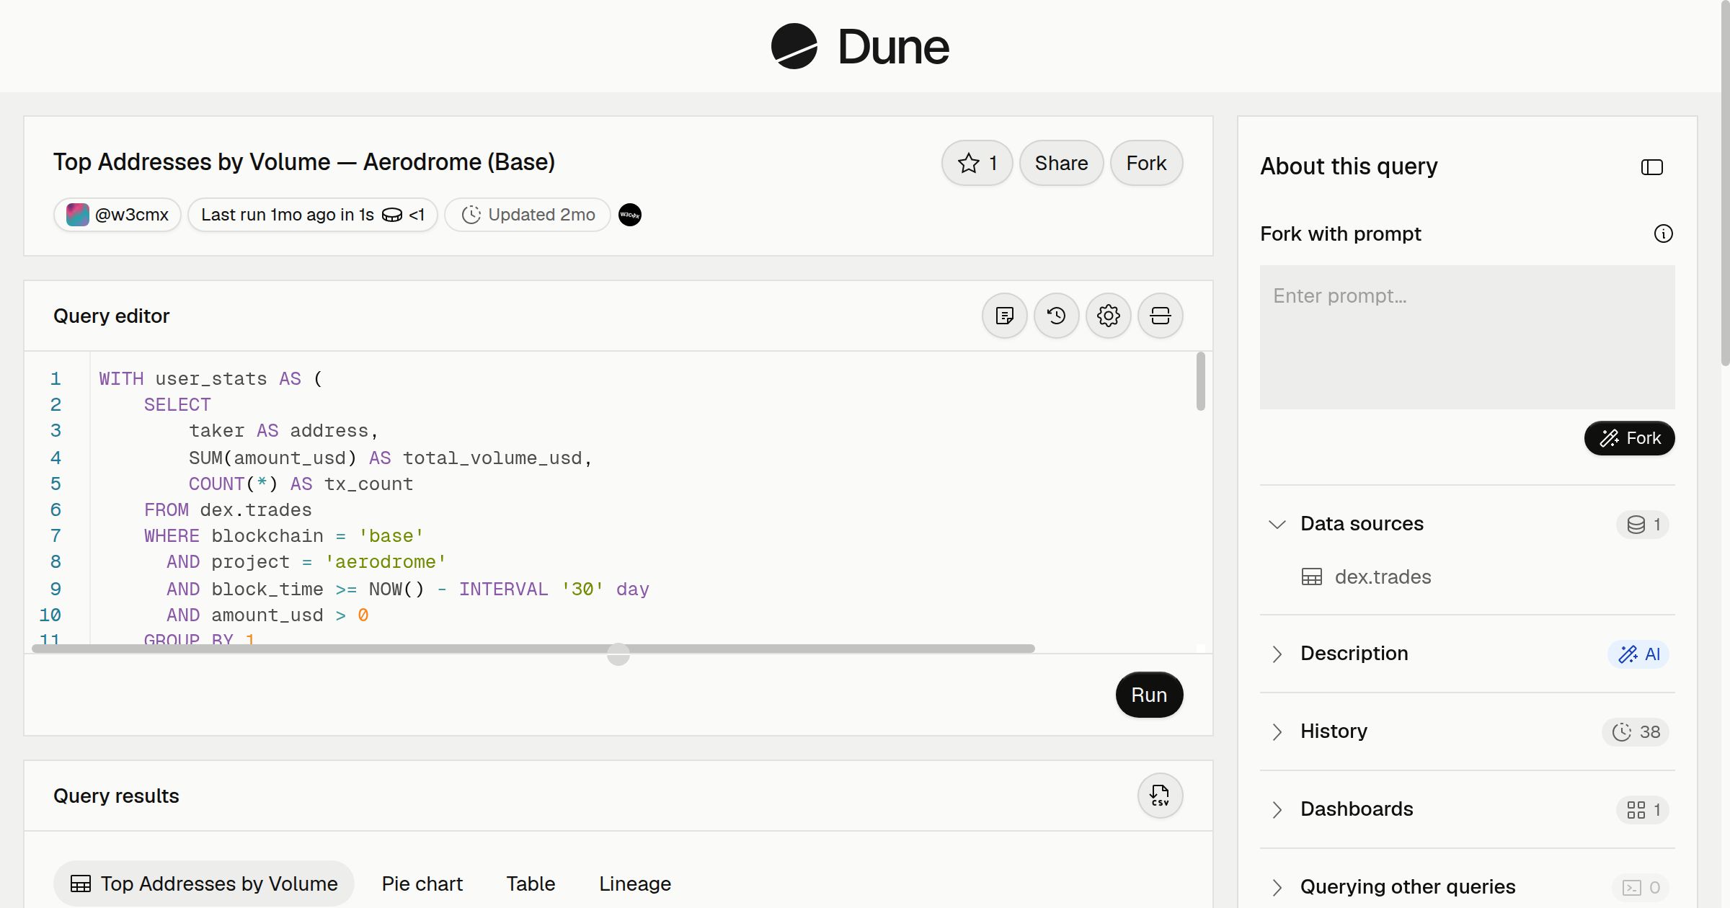Click the black round team avatar
The image size is (1730, 908).
pos(630,215)
